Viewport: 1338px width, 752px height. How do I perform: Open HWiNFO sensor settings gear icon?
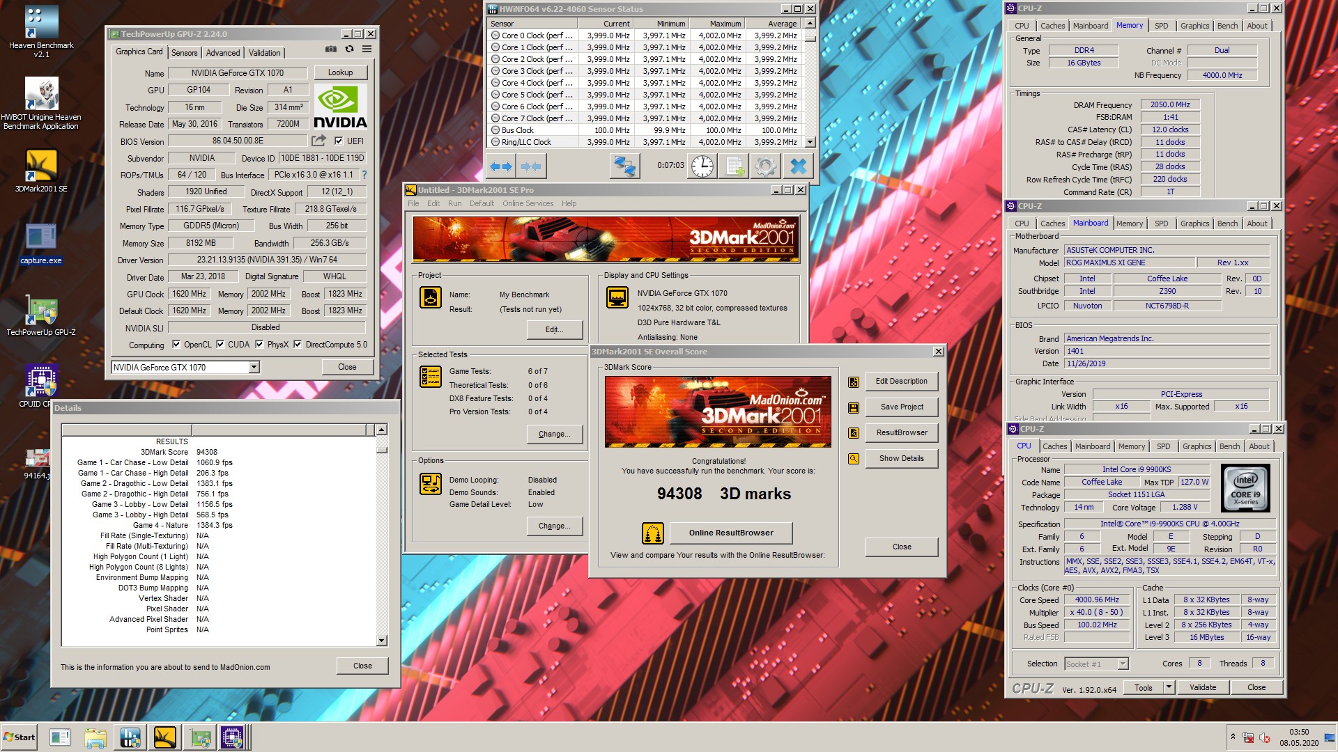pos(765,166)
